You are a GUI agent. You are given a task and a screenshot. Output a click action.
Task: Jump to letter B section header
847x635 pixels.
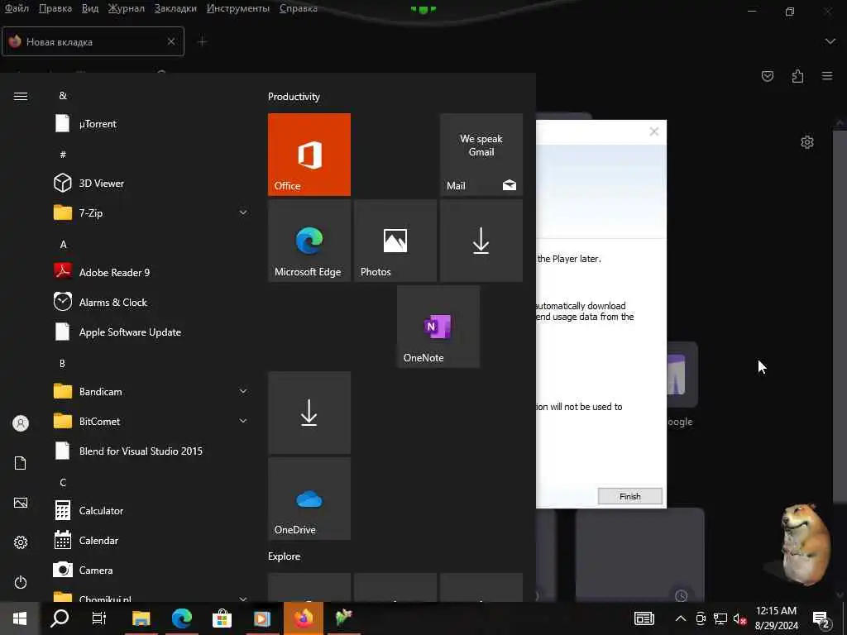click(62, 364)
